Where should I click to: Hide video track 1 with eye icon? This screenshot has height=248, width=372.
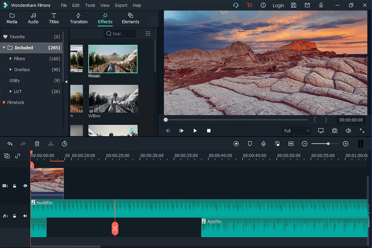(25, 186)
